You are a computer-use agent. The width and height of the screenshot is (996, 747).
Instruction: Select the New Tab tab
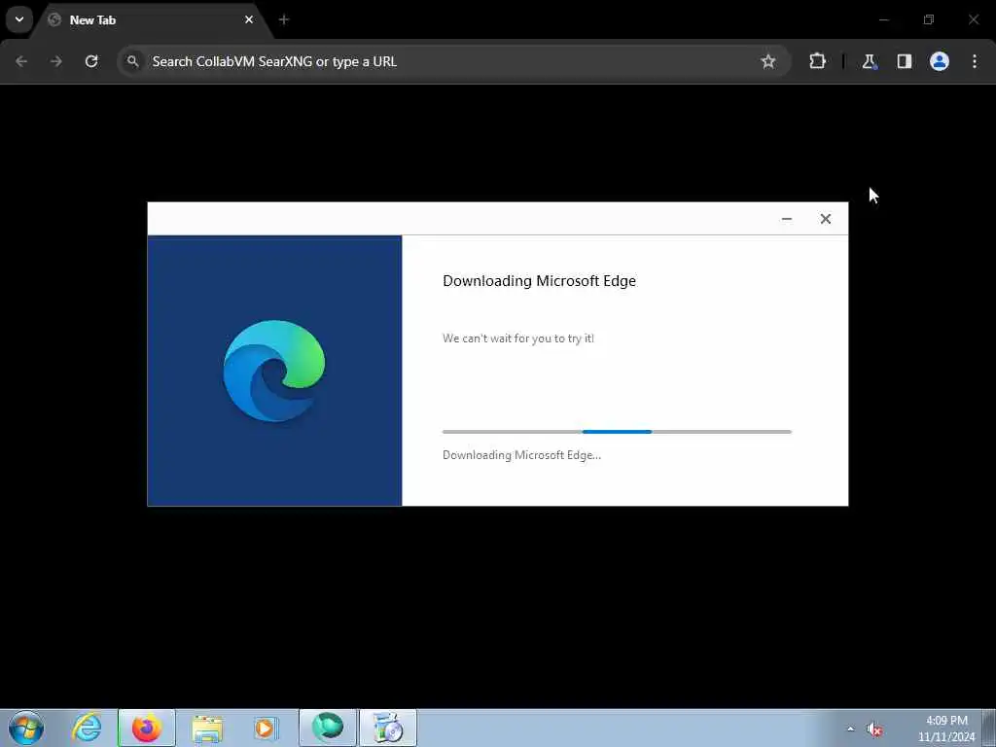pyautogui.click(x=151, y=20)
